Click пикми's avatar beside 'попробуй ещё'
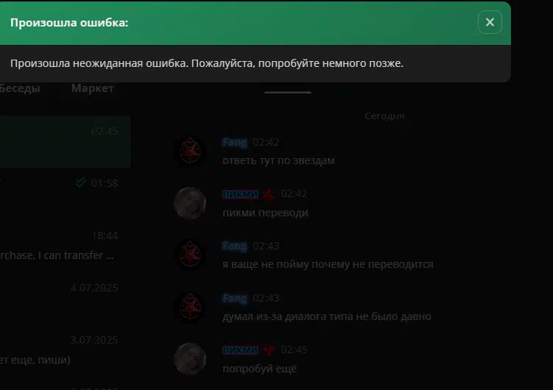553x390 pixels. click(190, 359)
